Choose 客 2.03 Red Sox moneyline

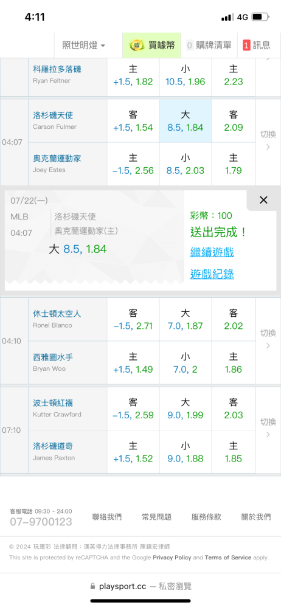click(x=234, y=409)
